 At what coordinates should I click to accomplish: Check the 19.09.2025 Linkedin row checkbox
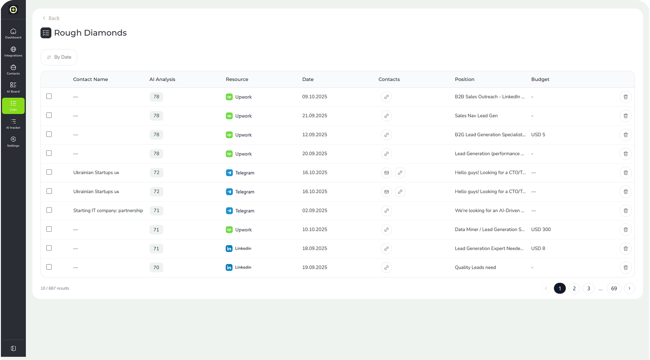49,267
